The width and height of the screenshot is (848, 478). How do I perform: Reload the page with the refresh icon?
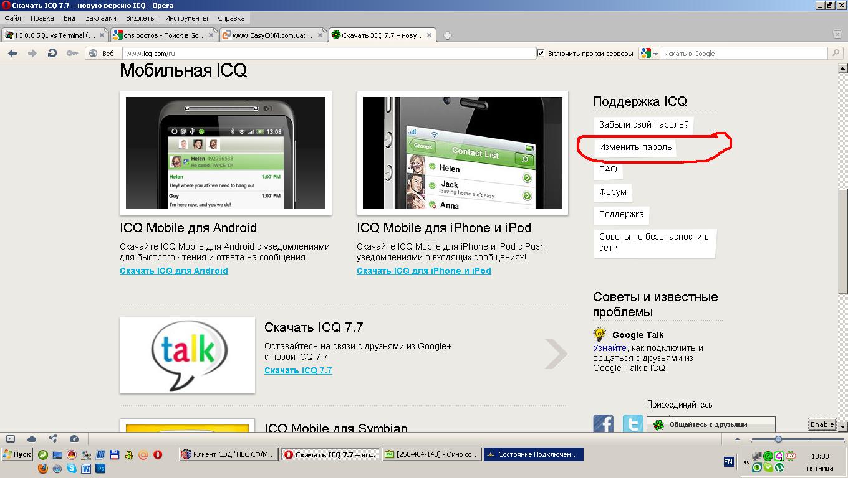pyautogui.click(x=52, y=54)
